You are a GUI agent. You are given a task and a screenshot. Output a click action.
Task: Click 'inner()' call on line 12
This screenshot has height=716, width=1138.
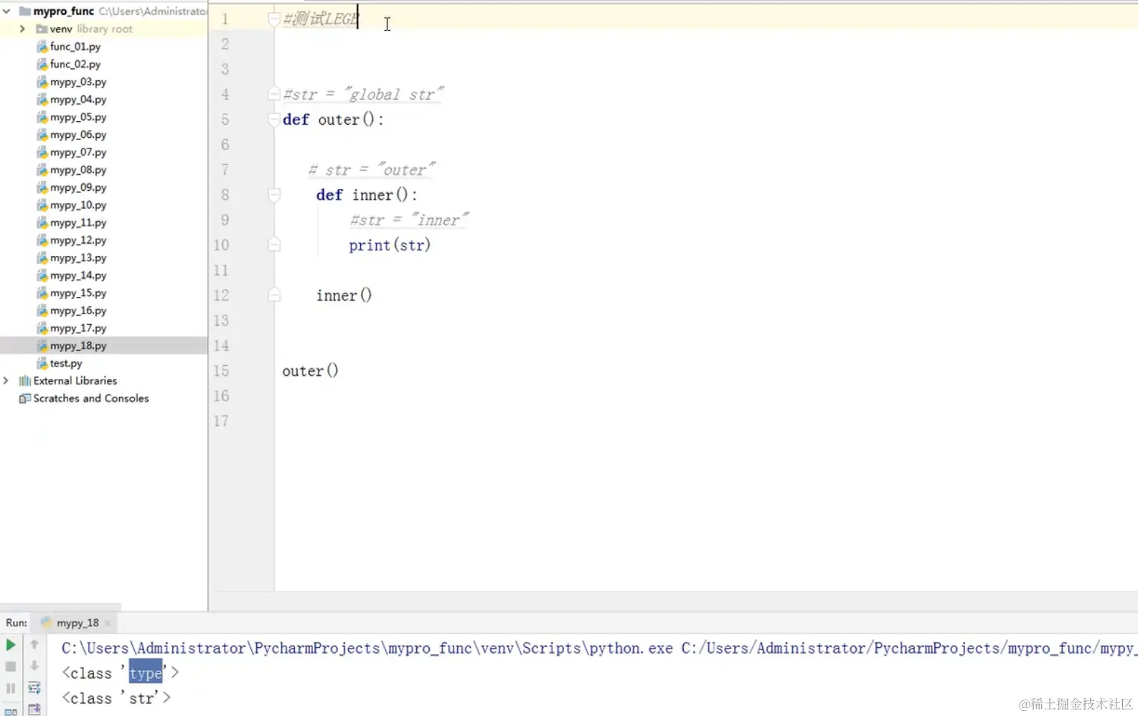click(x=344, y=295)
